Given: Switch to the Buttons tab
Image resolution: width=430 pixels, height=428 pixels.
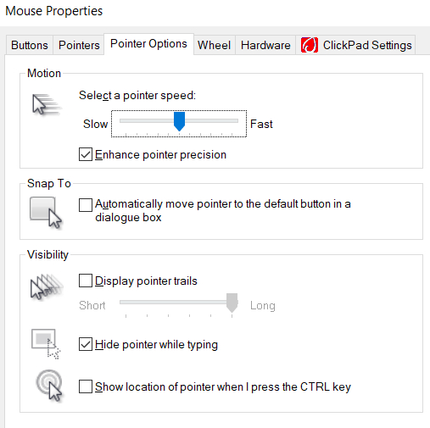Looking at the screenshot, I should (x=30, y=45).
